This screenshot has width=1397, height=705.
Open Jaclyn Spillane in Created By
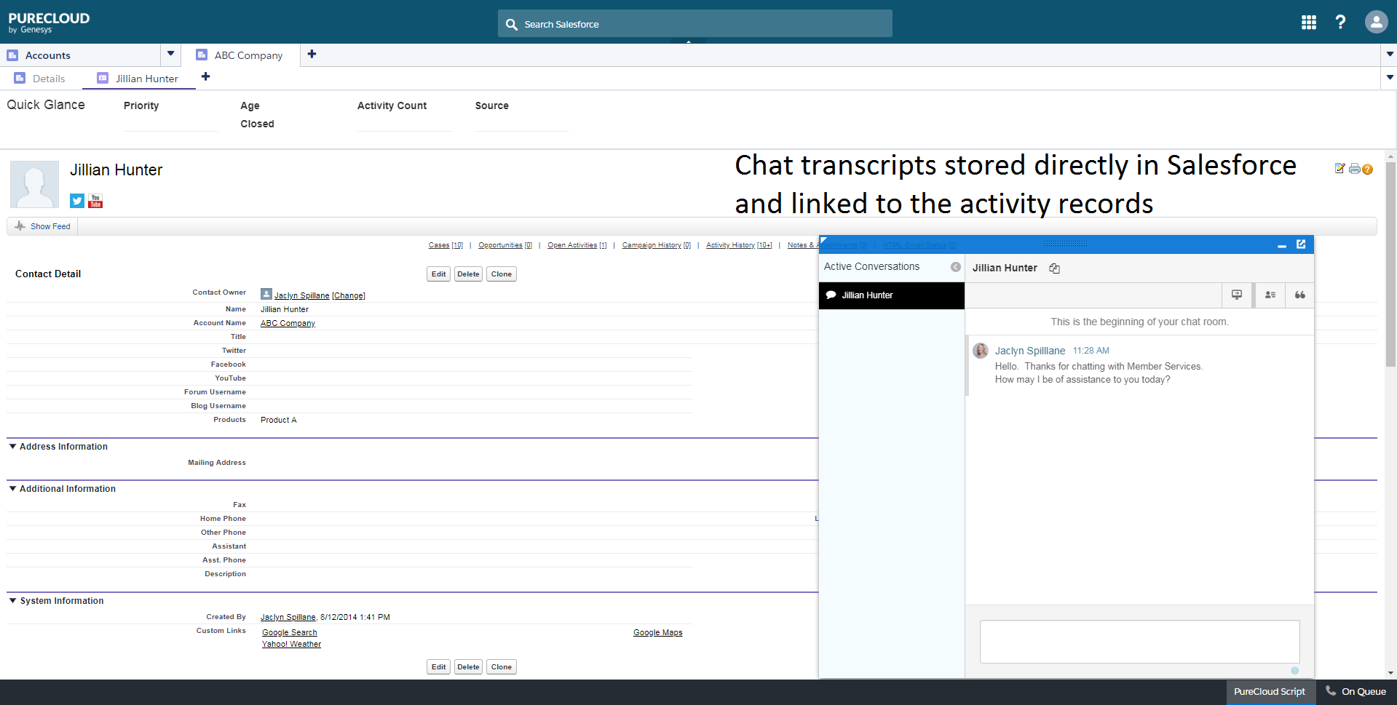(288, 617)
